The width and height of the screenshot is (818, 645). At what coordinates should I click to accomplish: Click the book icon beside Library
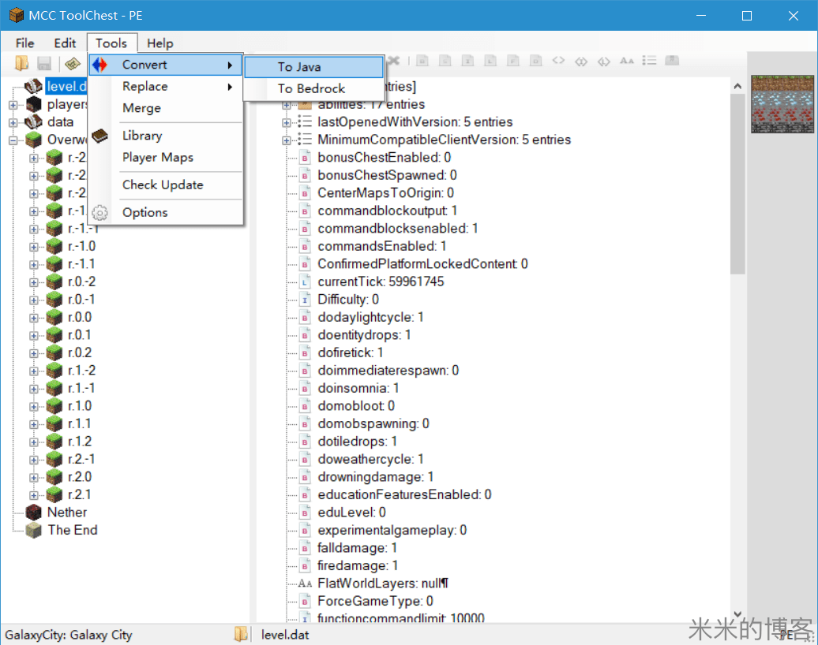pos(100,136)
